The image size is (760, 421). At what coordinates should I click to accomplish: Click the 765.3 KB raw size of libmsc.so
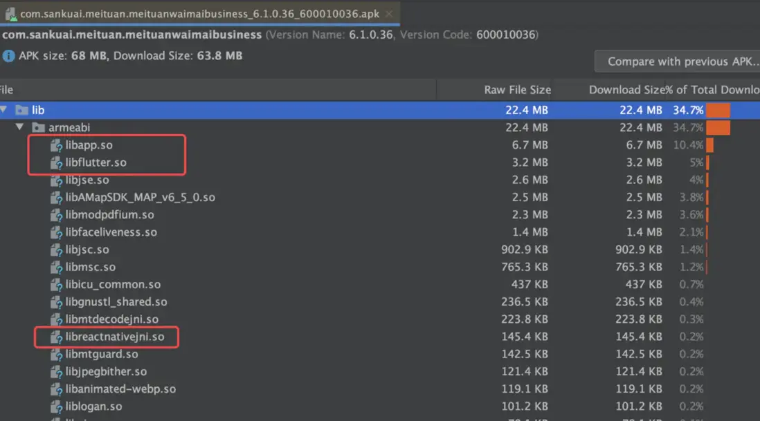click(525, 267)
